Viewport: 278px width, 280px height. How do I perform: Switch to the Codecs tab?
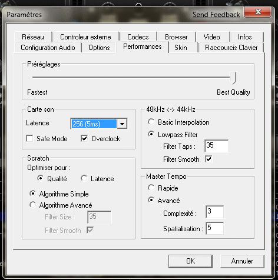(138, 37)
